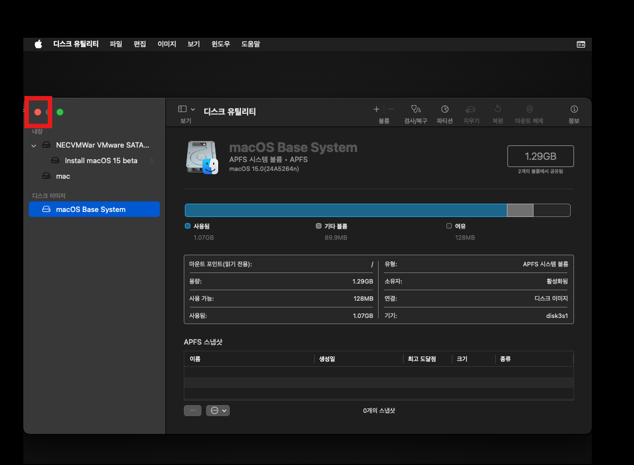Click disk3s1 device value

[x=557, y=316]
